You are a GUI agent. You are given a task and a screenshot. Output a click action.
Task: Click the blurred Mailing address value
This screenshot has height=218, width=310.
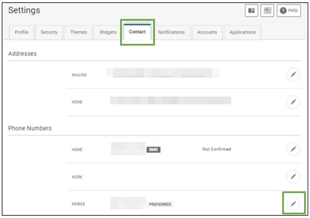coord(163,73)
